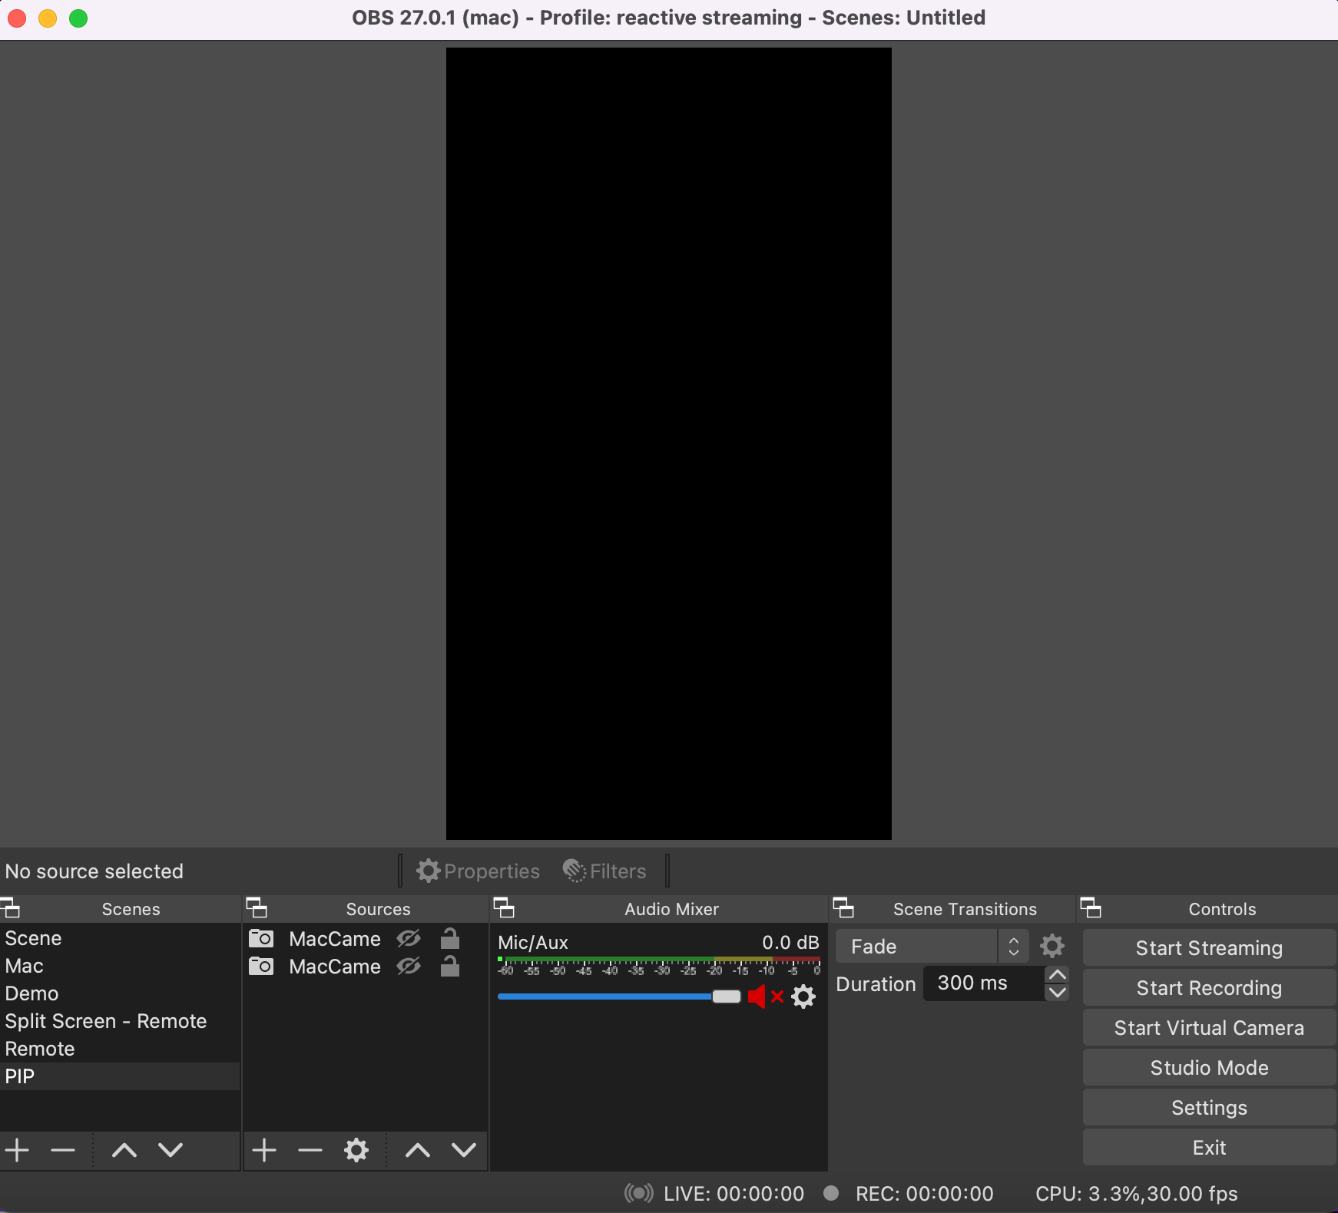Click the Duration 300 ms field
This screenshot has width=1338, height=1213.
pos(983,983)
